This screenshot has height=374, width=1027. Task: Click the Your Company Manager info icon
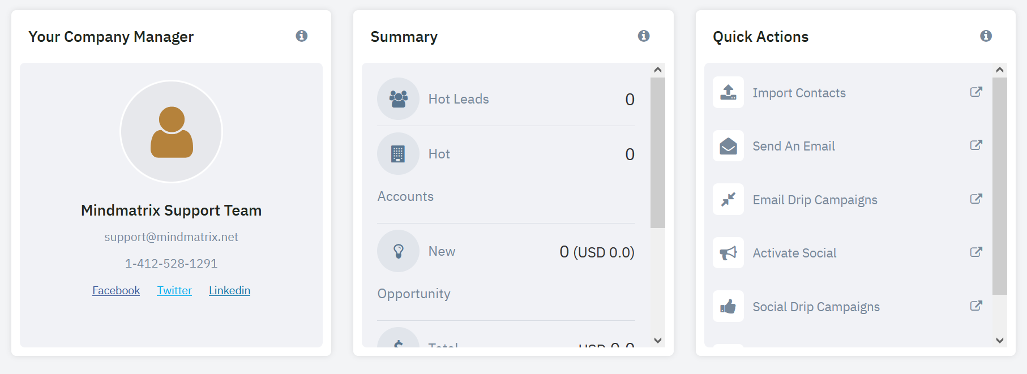(x=302, y=36)
